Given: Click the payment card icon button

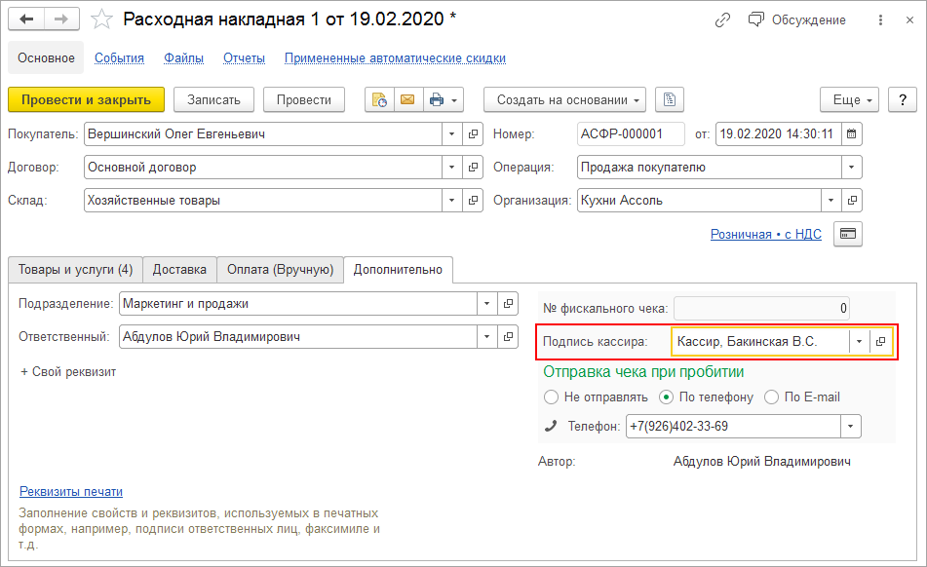Looking at the screenshot, I should click(848, 234).
